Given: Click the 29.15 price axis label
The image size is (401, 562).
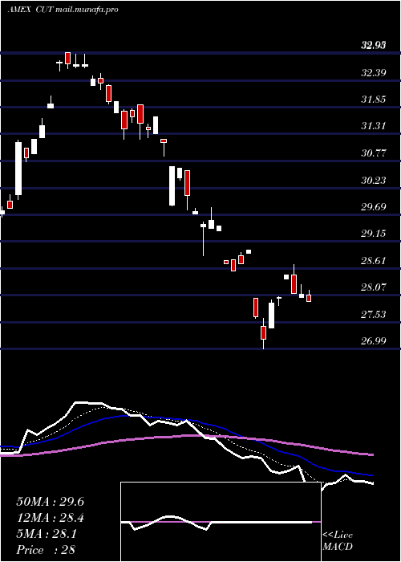Looking at the screenshot, I should point(374,234).
